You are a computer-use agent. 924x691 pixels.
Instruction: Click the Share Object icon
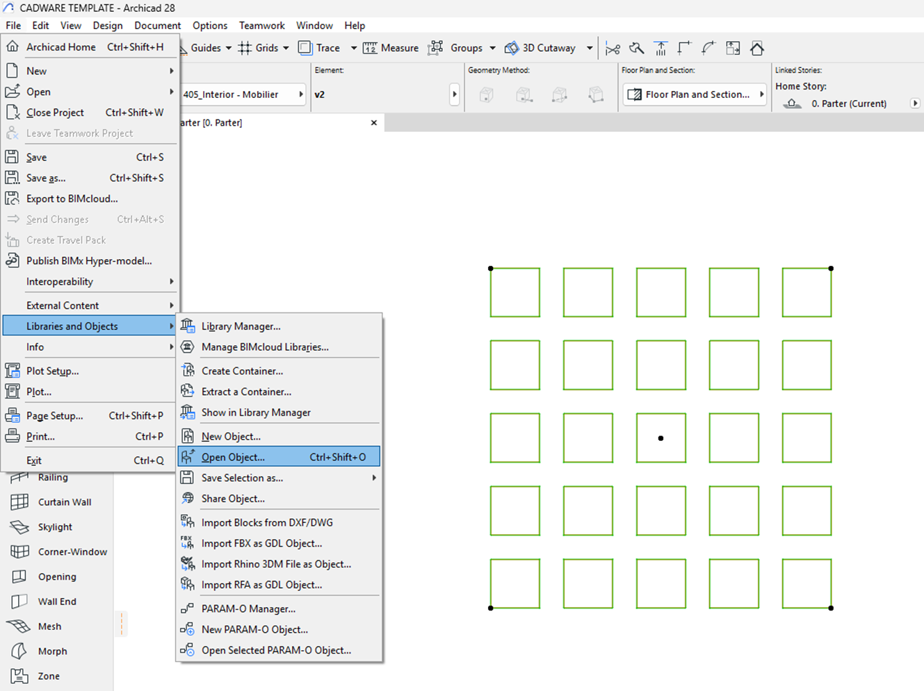point(188,499)
